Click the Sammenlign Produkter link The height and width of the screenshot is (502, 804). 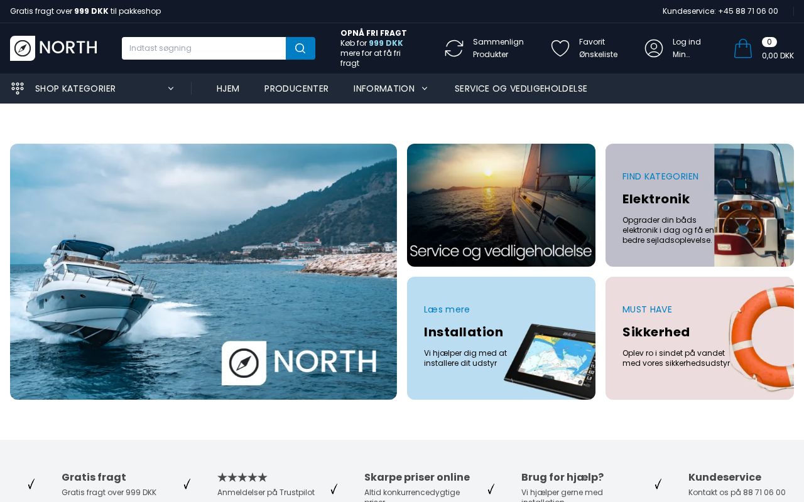tap(498, 48)
